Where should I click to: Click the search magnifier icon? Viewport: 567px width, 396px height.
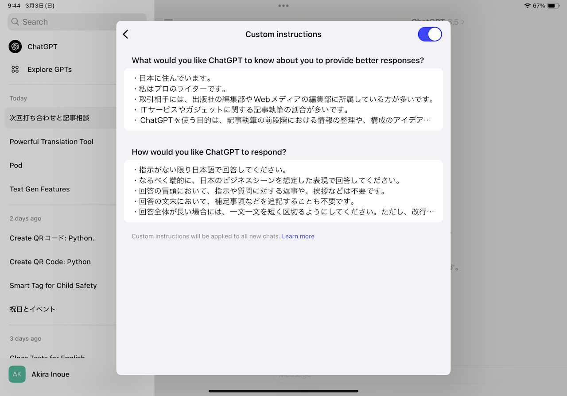15,22
